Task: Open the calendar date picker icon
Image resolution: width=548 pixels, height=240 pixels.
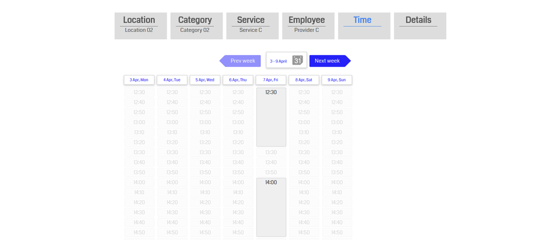Action: click(x=297, y=61)
